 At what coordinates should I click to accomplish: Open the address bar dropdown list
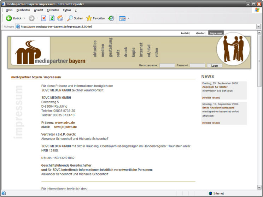[x=258, y=26]
